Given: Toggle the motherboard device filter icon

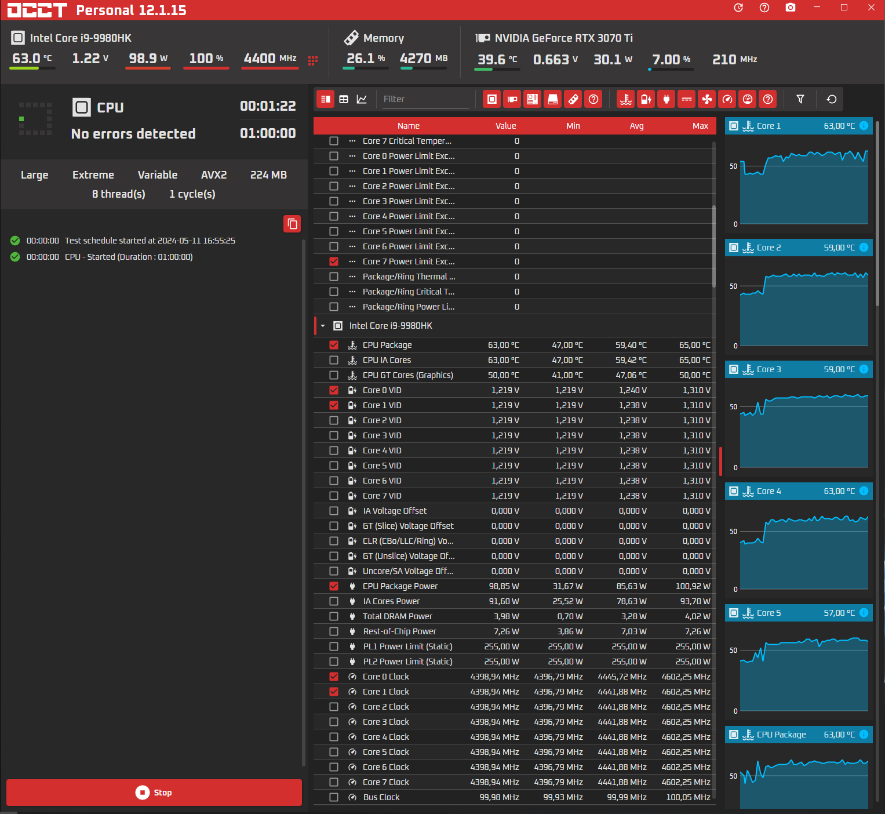Looking at the screenshot, I should click(x=533, y=99).
